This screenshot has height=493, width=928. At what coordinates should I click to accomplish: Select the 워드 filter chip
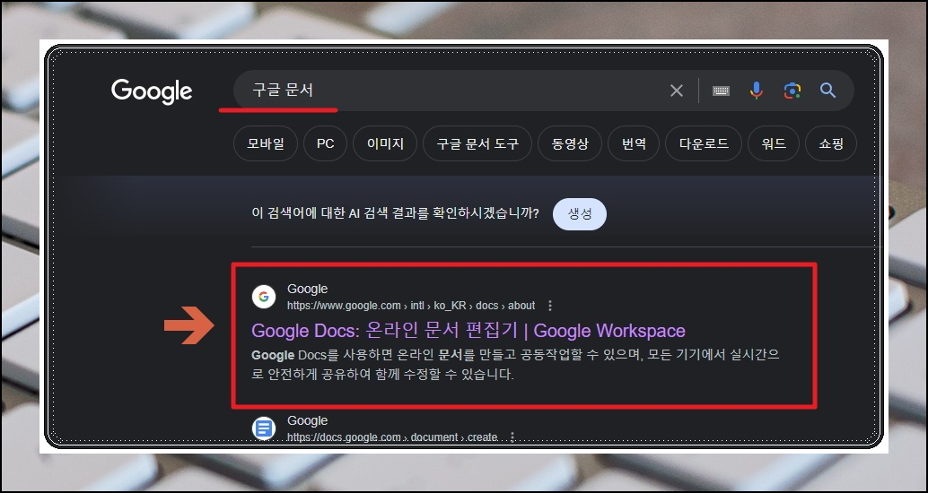click(774, 143)
